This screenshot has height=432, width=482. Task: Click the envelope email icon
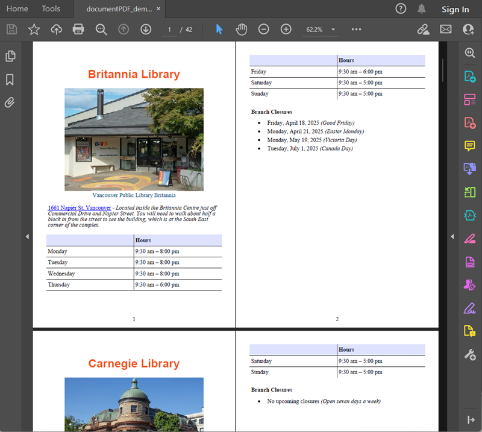pyautogui.click(x=446, y=29)
